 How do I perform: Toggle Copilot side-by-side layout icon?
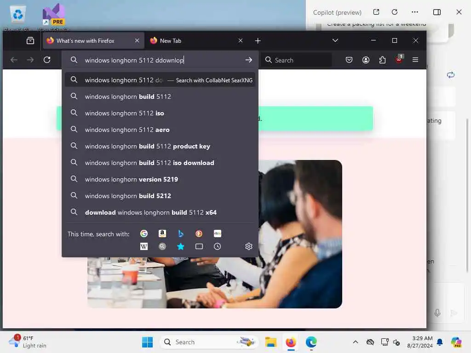coord(437,12)
